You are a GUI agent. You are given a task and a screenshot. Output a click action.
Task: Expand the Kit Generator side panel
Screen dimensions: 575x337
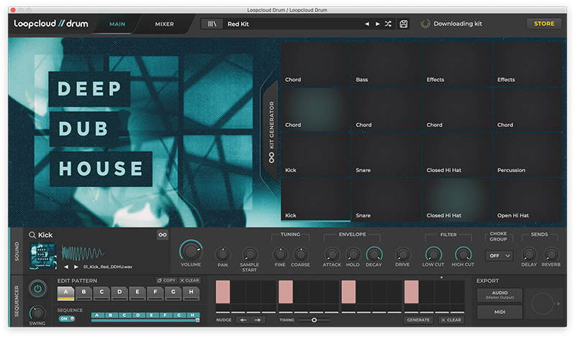pos(272,132)
